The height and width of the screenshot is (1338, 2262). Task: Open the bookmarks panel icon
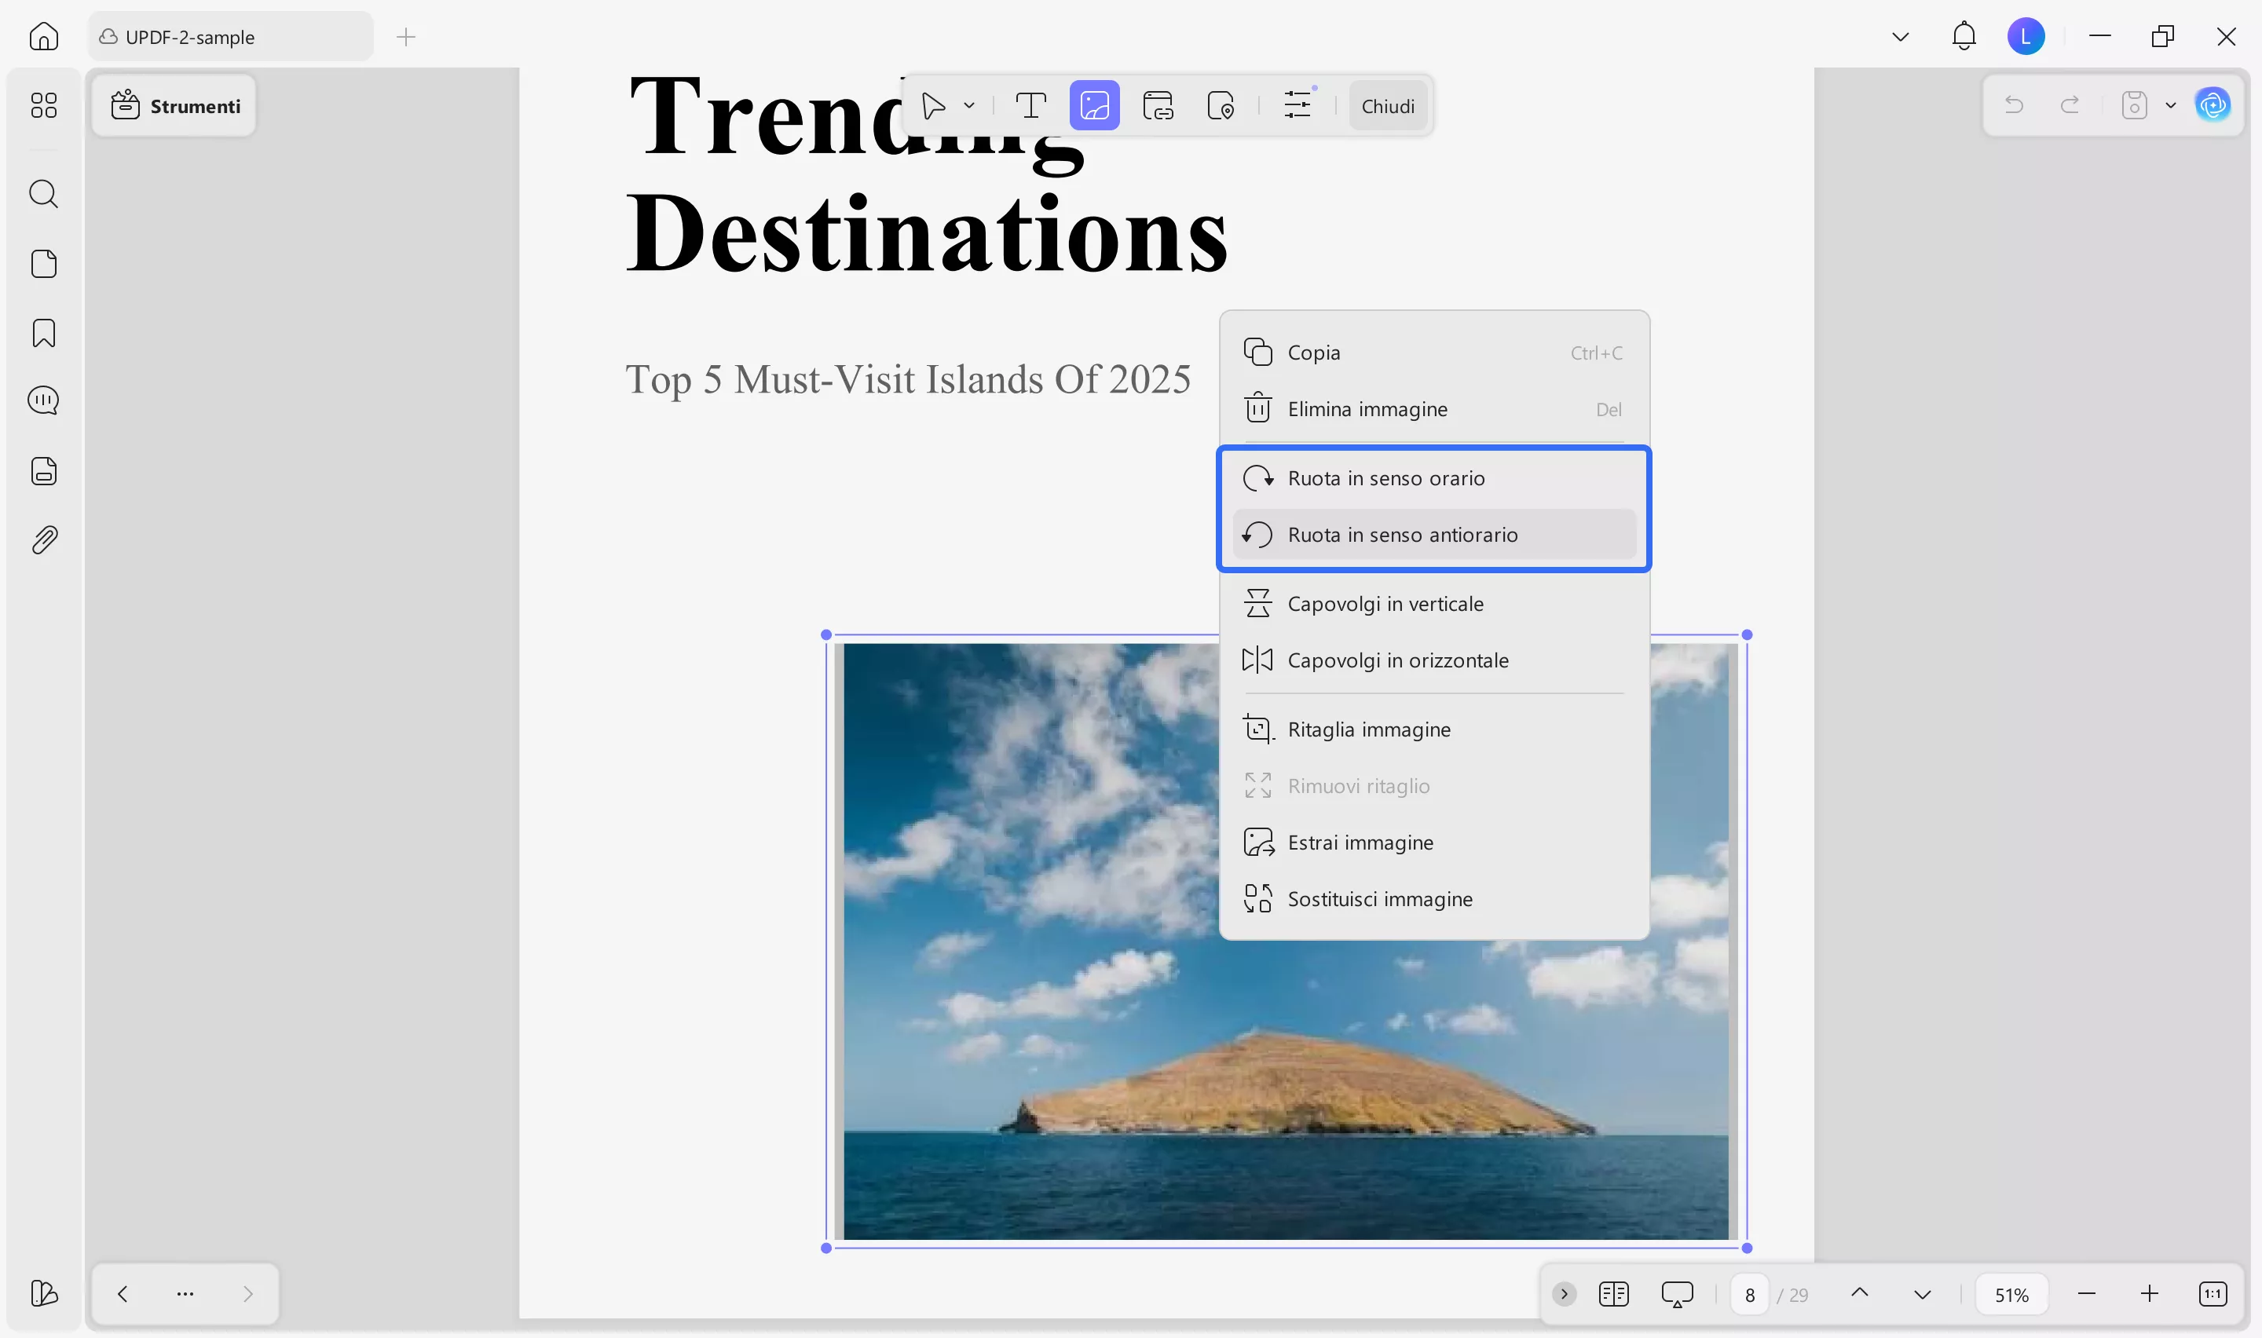(x=43, y=333)
